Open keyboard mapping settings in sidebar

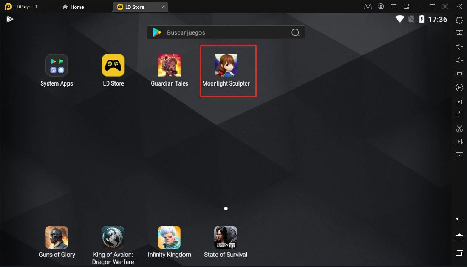[x=459, y=33]
